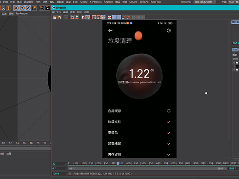
Task: Click the clear unsaved images icon in Picture Viewer
Action: (x=72, y=17)
